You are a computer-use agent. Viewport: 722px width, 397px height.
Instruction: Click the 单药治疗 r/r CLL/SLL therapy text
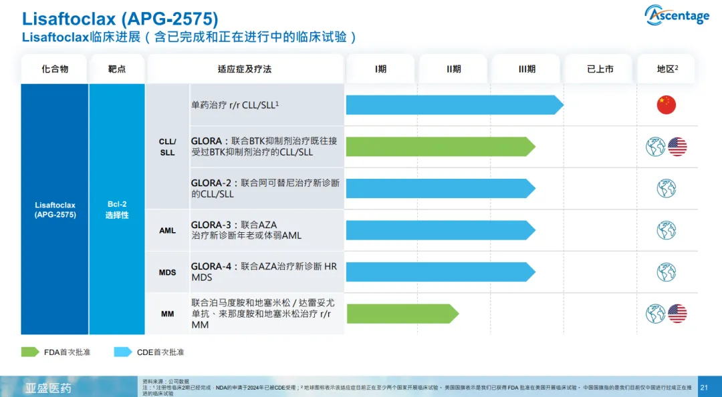point(235,105)
